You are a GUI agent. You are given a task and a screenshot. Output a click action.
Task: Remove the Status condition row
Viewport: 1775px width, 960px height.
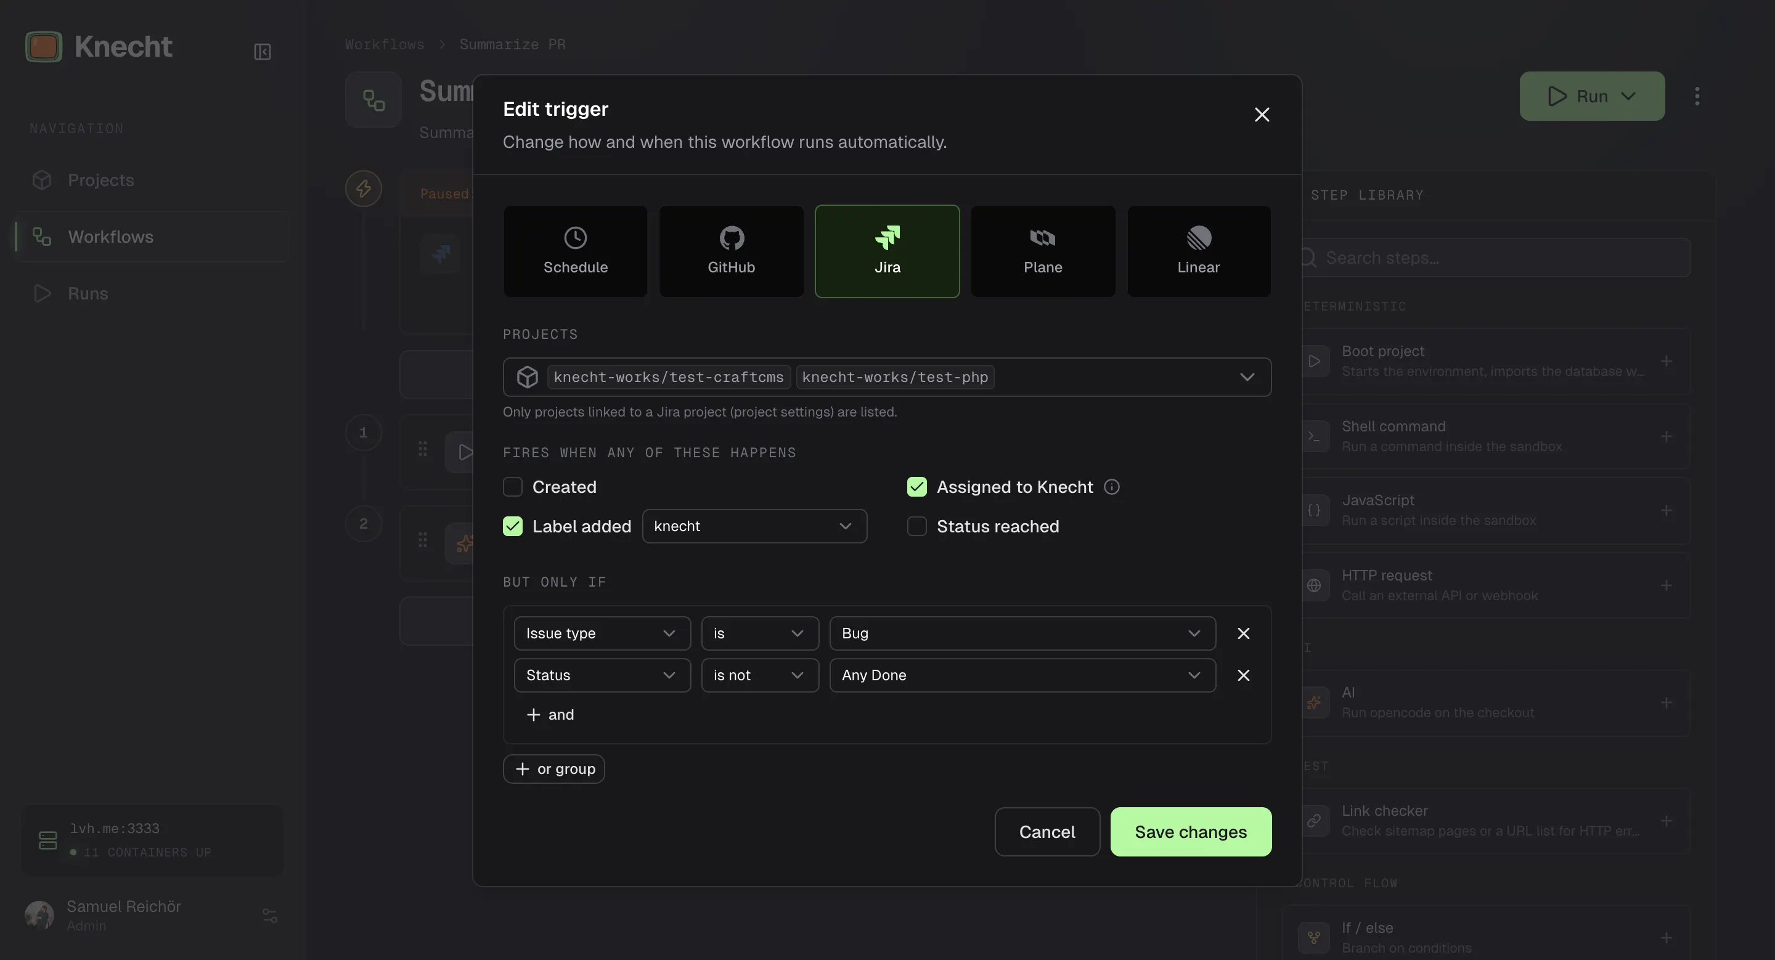1243,675
